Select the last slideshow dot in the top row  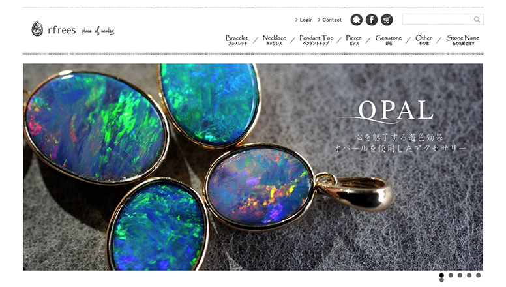478,275
